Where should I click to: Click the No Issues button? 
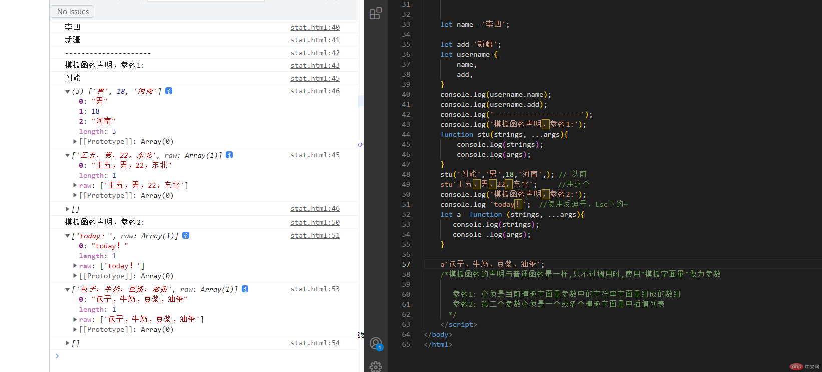click(x=73, y=11)
